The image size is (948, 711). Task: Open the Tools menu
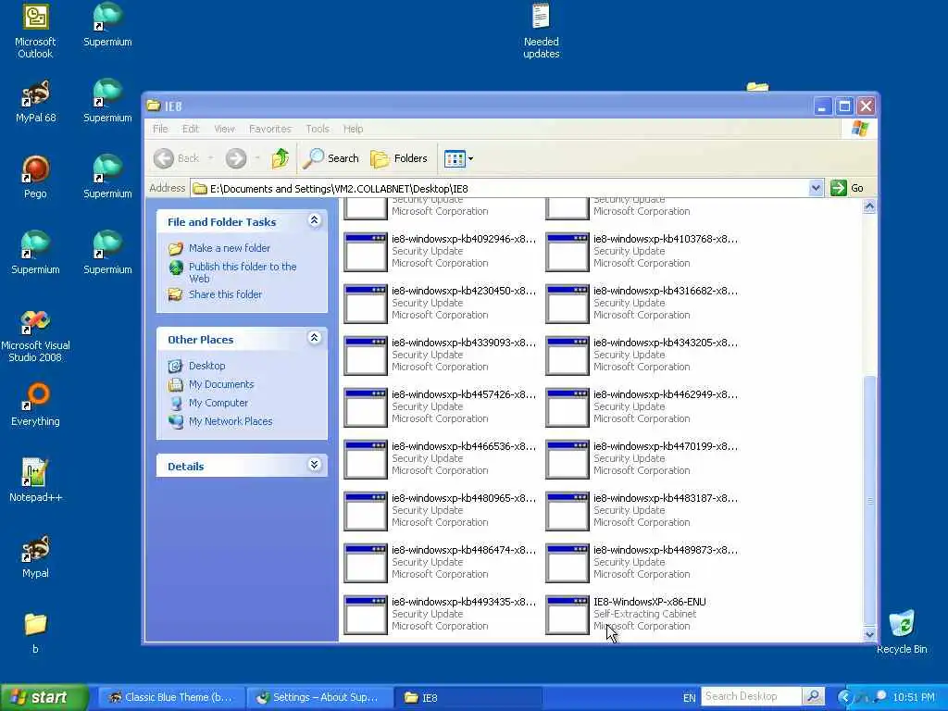(x=318, y=129)
